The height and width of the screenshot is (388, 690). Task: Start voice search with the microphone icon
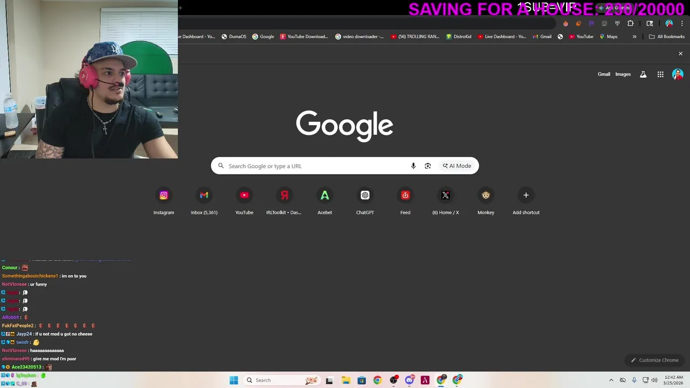click(x=413, y=166)
